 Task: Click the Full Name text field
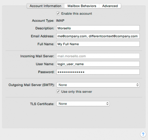(x=98, y=44)
